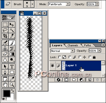
Task: Create a new layer with panel icon
Action: tap(90, 80)
